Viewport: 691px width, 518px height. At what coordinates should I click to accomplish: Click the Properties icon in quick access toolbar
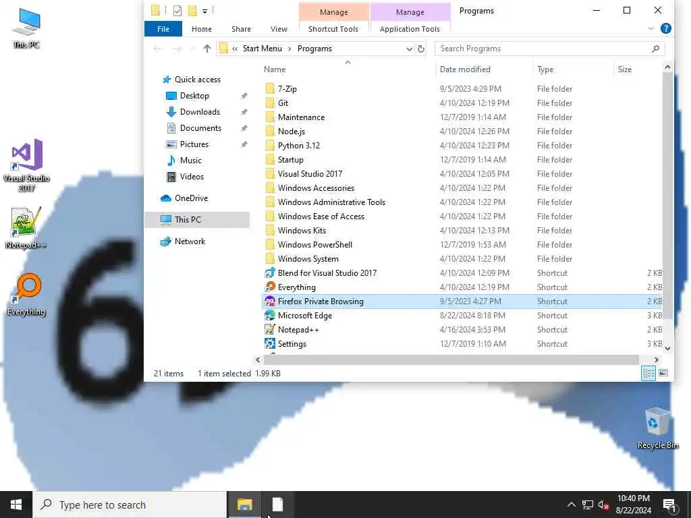tap(177, 11)
